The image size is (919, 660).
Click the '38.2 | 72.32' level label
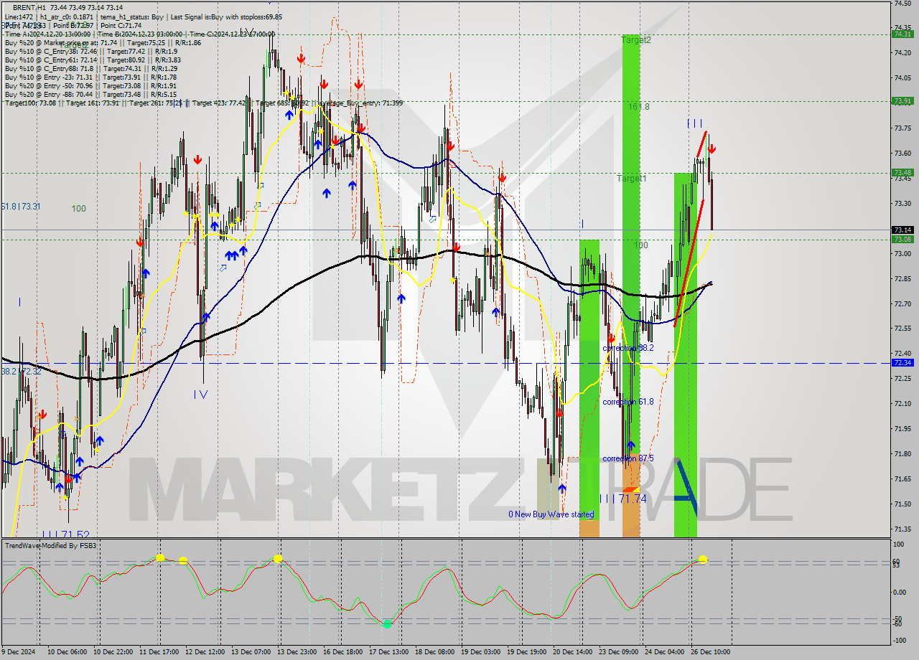click(20, 372)
